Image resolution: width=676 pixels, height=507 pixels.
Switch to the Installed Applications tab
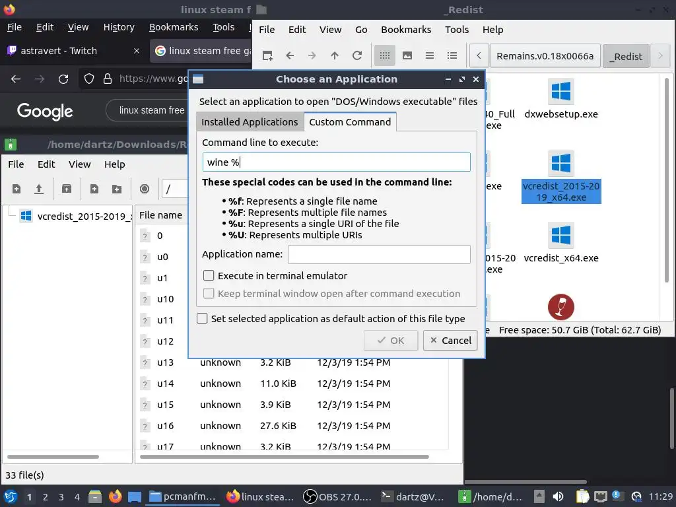[250, 122]
